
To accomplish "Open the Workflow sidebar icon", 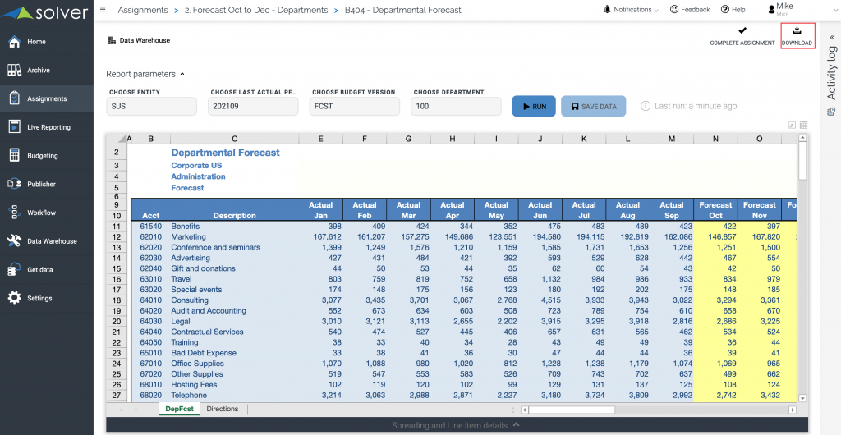I will tap(14, 213).
